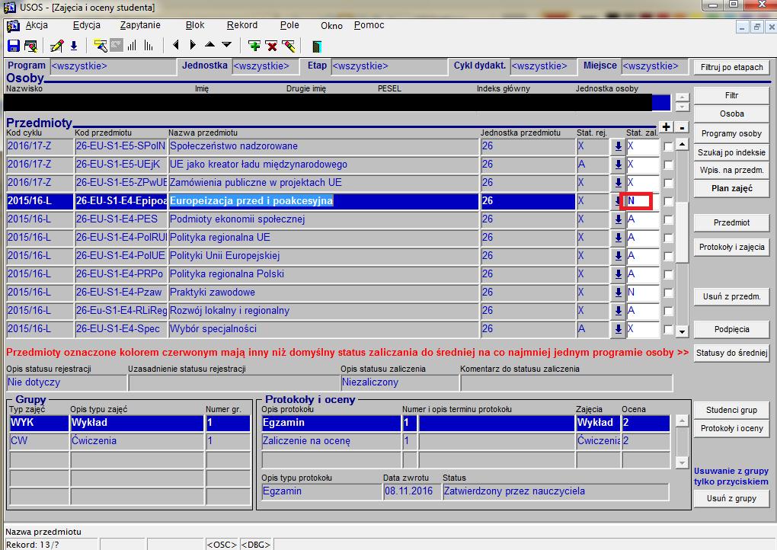Insert a record with green plus icon
This screenshot has height=550, width=777.
coord(254,46)
